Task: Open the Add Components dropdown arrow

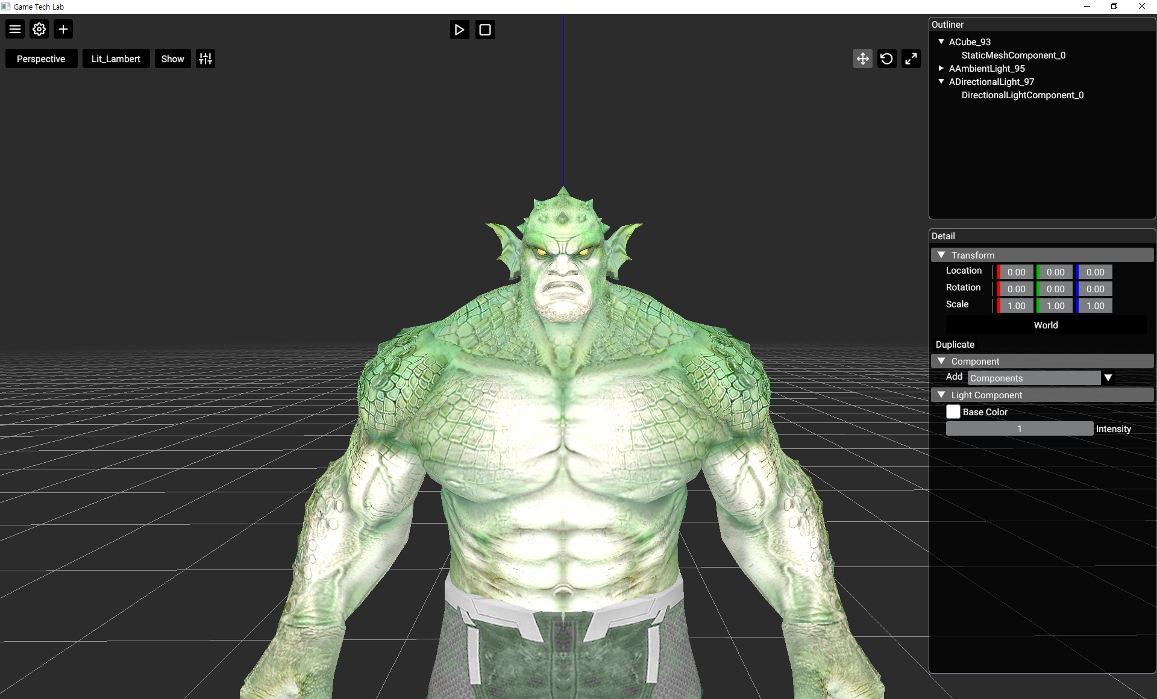Action: point(1108,378)
